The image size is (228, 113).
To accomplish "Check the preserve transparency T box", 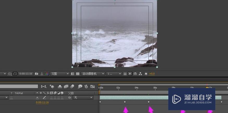I will [x=11, y=98].
